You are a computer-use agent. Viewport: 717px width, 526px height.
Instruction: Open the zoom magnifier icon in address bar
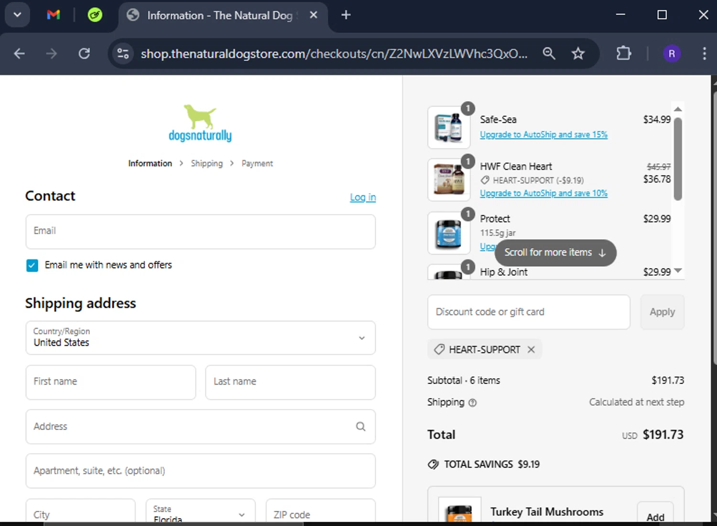pos(549,54)
